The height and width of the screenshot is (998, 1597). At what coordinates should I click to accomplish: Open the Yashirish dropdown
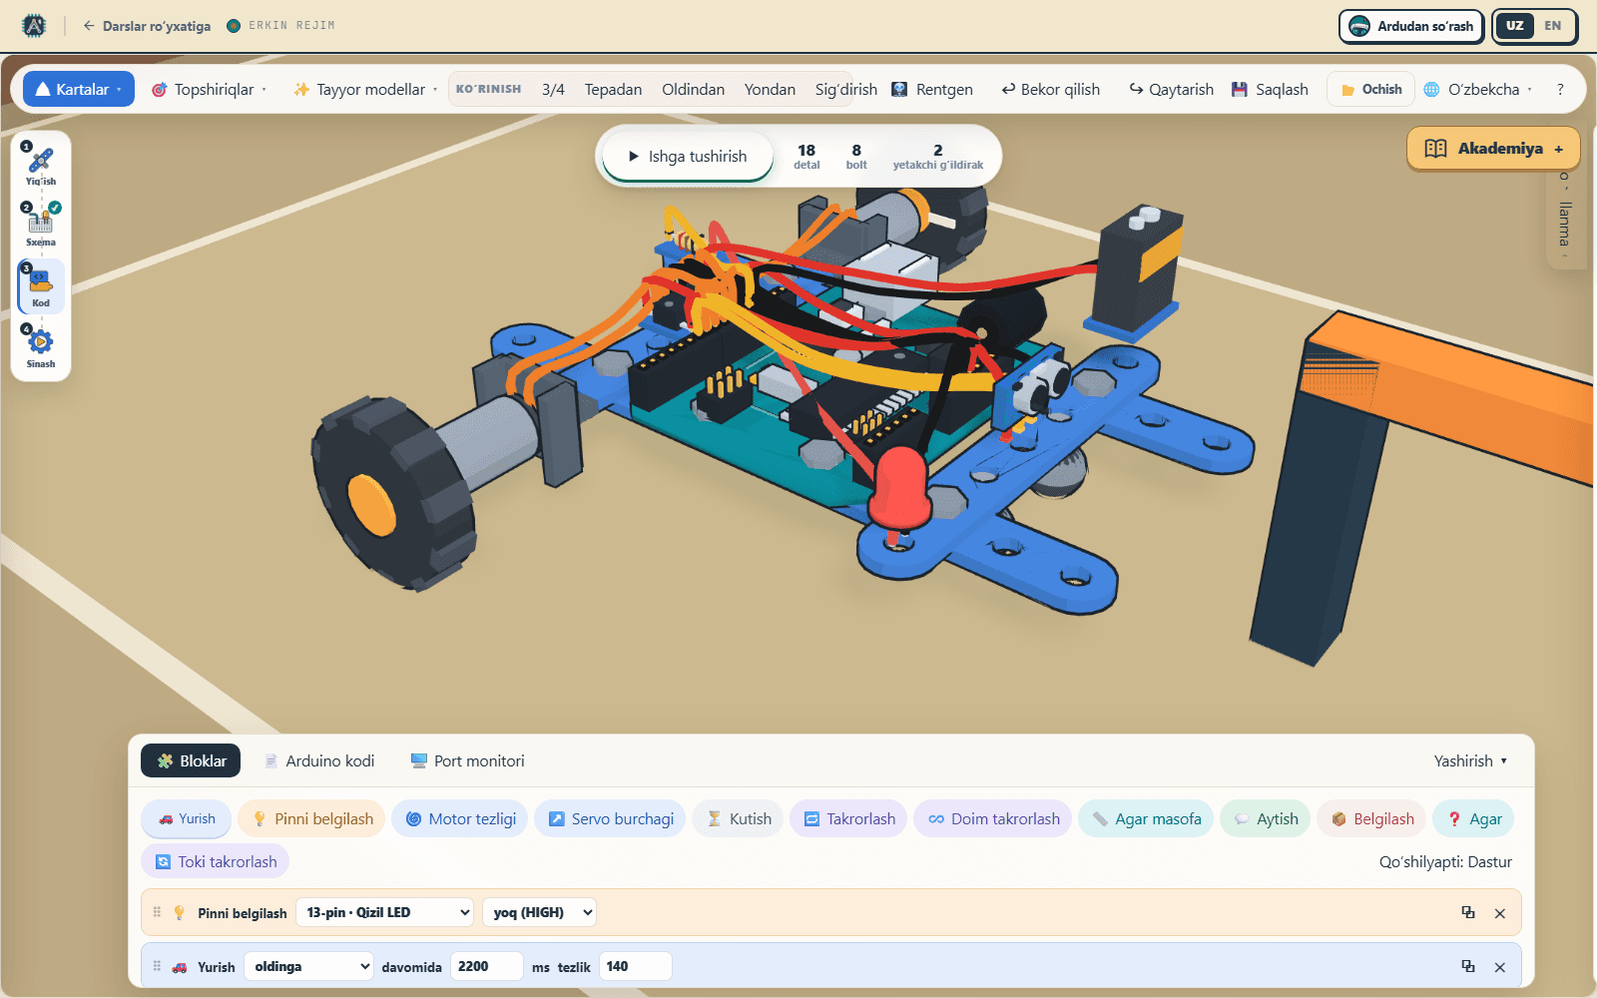[x=1470, y=760]
